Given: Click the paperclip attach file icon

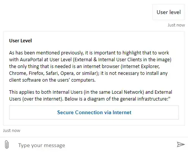Looking at the screenshot, I should 7,145.
